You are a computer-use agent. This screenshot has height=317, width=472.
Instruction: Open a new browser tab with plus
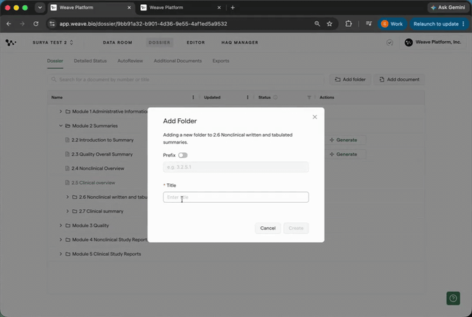click(x=232, y=8)
